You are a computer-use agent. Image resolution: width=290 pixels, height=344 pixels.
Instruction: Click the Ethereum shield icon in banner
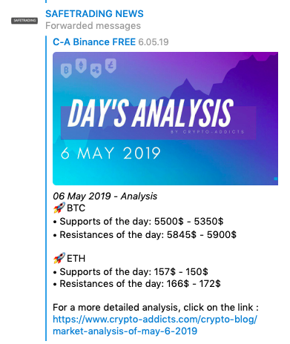click(x=81, y=65)
